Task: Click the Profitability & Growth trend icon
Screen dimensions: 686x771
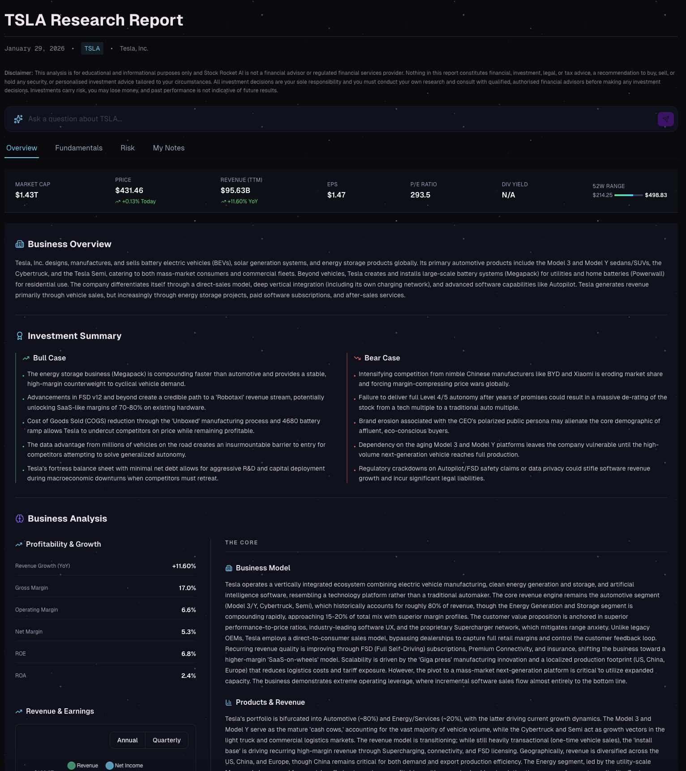Action: pos(19,544)
